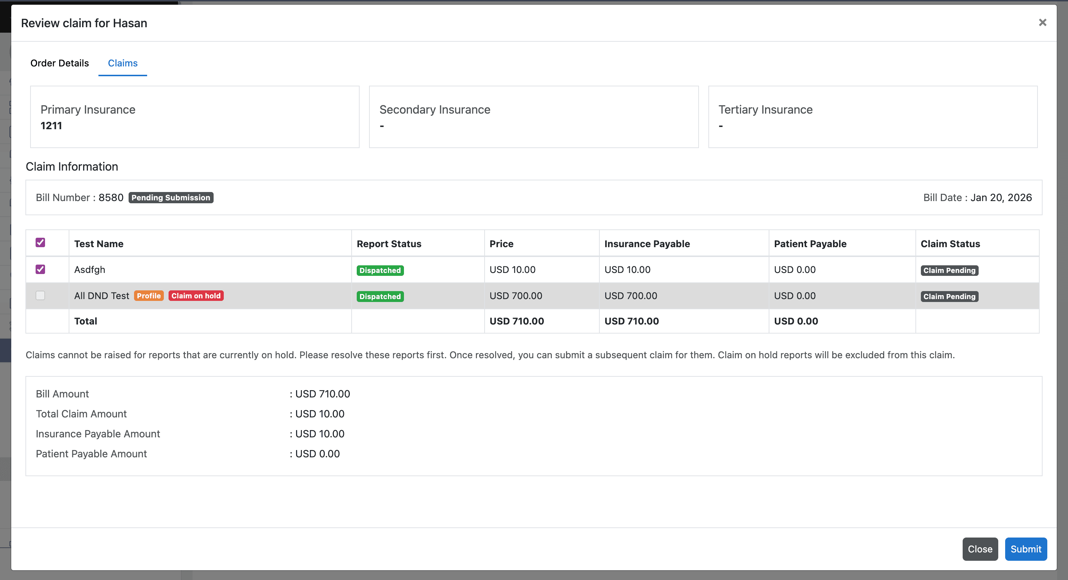Click Claim Pending badge in All DND Test row
The width and height of the screenshot is (1068, 580).
pyautogui.click(x=950, y=297)
